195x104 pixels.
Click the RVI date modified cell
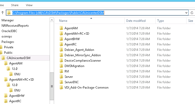138,71
